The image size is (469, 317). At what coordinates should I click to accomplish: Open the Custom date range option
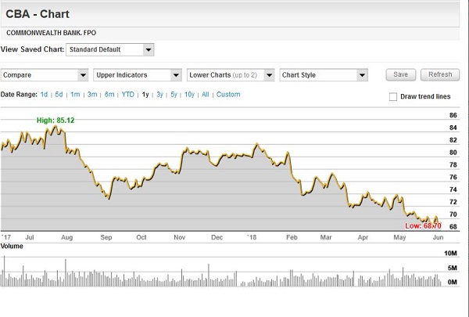pyautogui.click(x=228, y=95)
